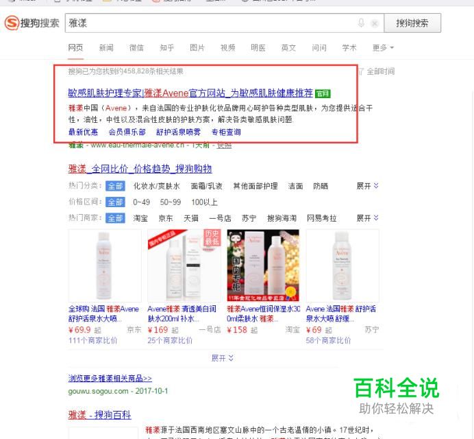Filter merchants by 网易考拉
474x439 pixels.
click(322, 218)
